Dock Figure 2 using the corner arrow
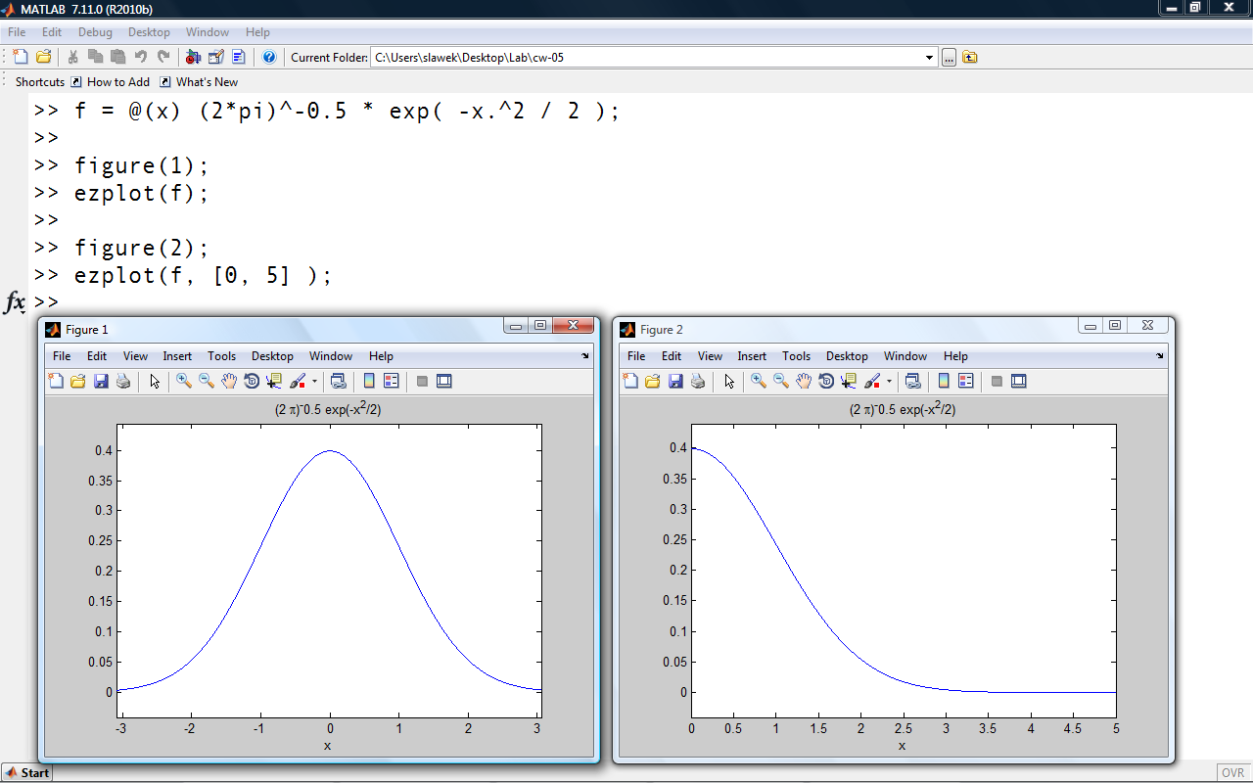 tap(1160, 356)
